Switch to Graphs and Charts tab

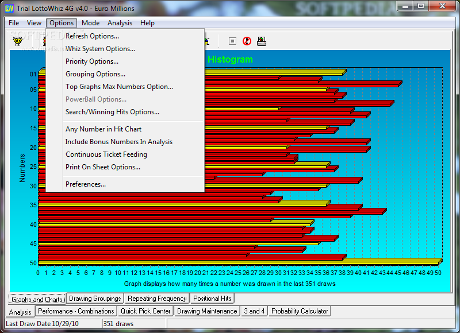point(37,299)
